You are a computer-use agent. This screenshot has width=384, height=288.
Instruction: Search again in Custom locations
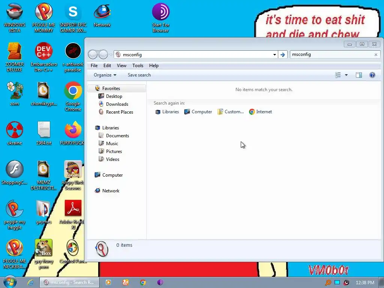pyautogui.click(x=231, y=112)
